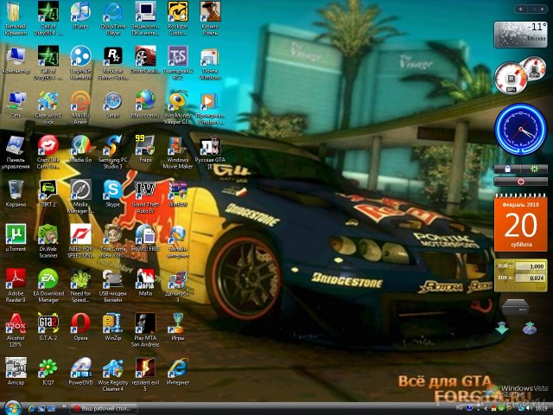Screen dimensions: 553x415
Task: Click the weather gadget showing -11°
Action: pyautogui.click(x=519, y=34)
